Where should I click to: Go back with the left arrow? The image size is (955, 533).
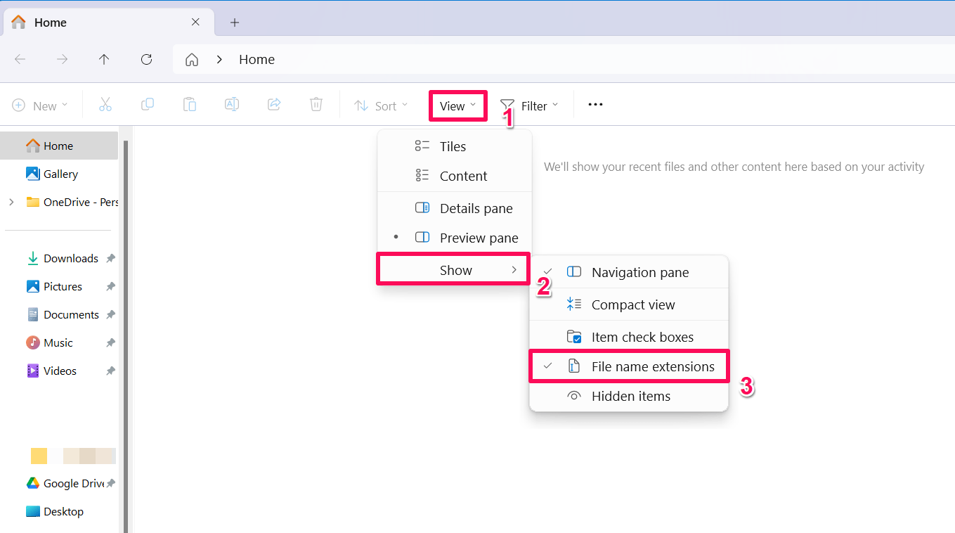[x=20, y=60]
